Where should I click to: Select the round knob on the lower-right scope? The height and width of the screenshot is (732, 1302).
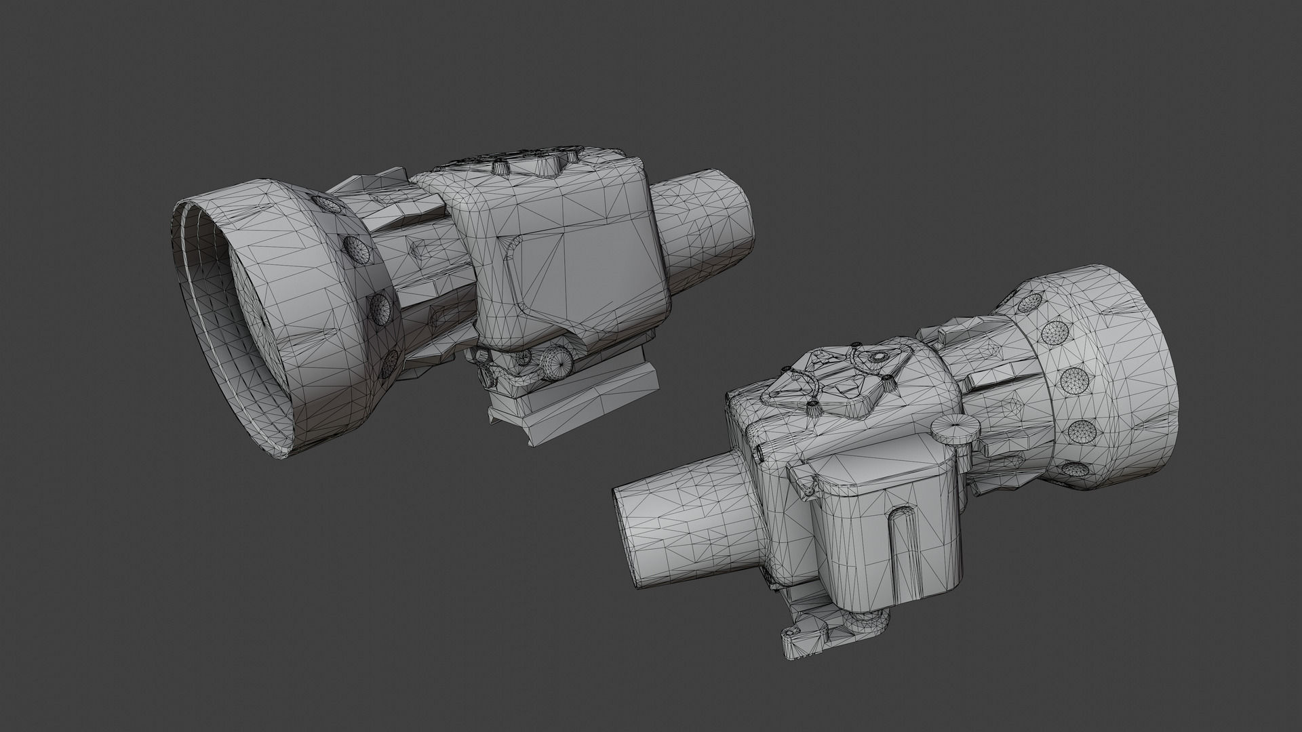tap(955, 431)
